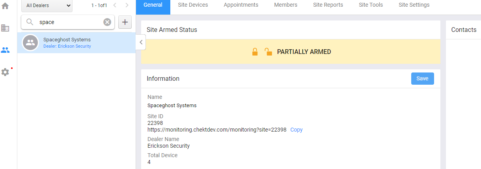Go to next page of results
Screen dimensions: 481x169
127,5
